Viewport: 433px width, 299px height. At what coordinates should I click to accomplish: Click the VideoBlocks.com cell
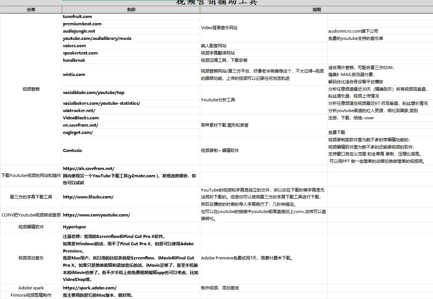pyautogui.click(x=131, y=118)
